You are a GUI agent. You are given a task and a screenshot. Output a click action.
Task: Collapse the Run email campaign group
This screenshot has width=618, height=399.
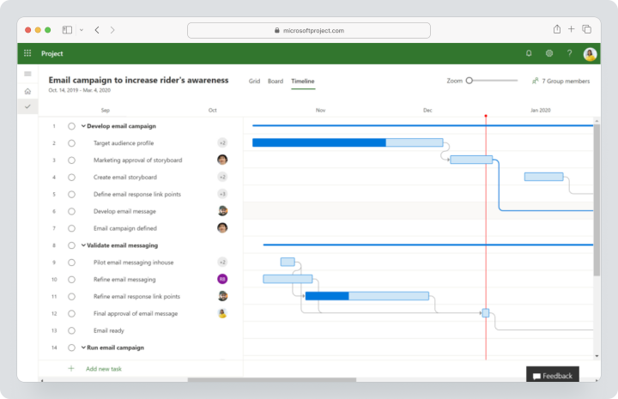pos(83,348)
